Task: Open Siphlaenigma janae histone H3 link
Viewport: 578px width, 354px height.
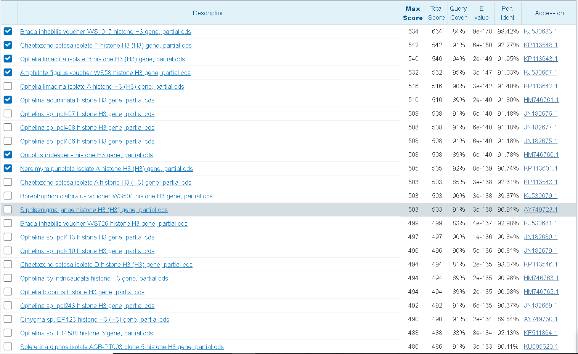Action: 94,210
